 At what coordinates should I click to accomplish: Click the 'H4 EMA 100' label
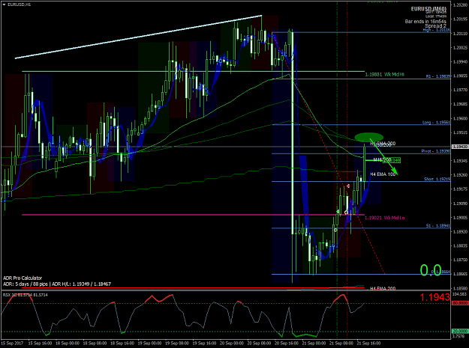[x=383, y=174]
